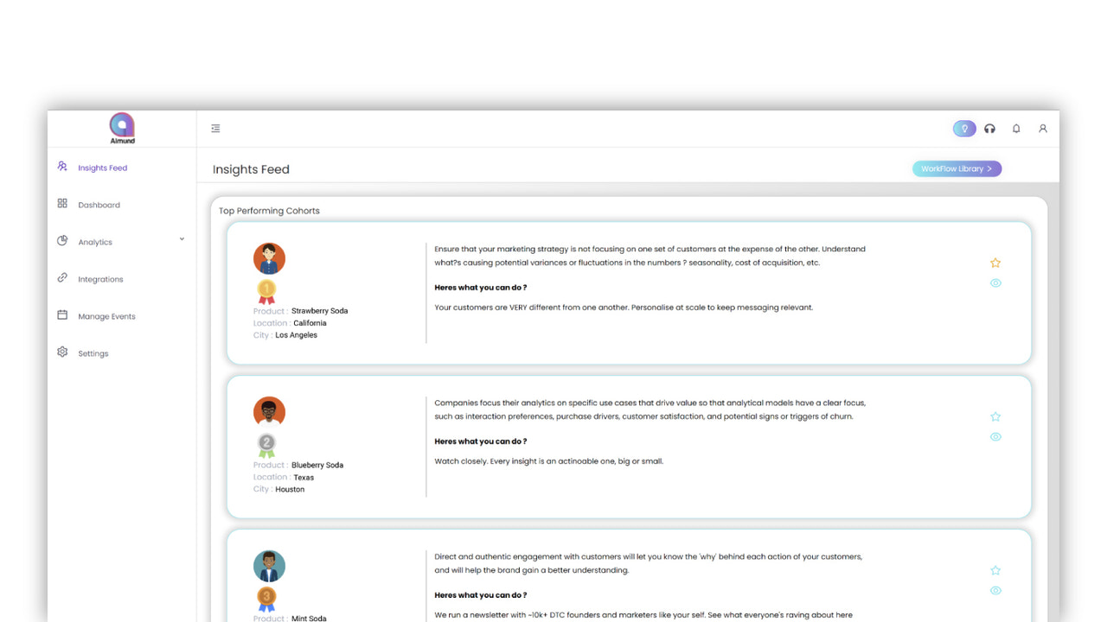Click the headphones support icon
The width and height of the screenshot is (1107, 622).
(x=989, y=128)
